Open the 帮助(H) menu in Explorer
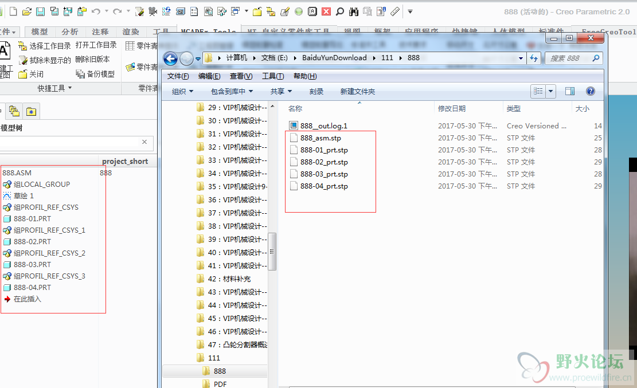The image size is (637, 388). pyautogui.click(x=305, y=76)
